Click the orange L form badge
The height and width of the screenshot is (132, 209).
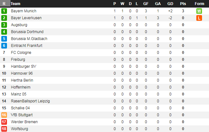(199, 18)
